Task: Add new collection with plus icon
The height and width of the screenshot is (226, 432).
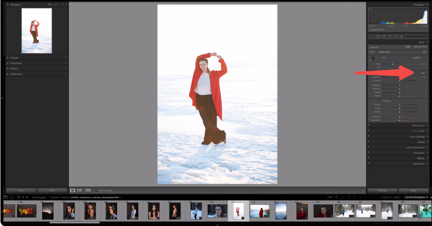Action: pos(65,74)
